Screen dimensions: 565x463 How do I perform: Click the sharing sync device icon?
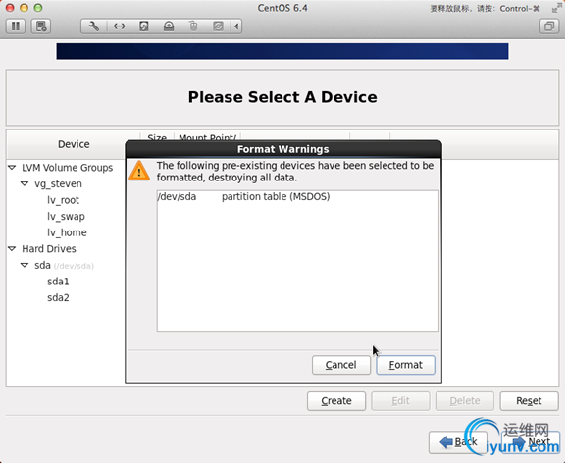(x=218, y=26)
